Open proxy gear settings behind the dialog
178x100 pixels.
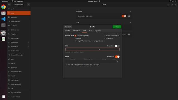click(129, 34)
